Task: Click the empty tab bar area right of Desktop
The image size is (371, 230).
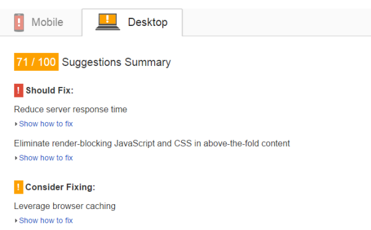Action: (x=276, y=22)
